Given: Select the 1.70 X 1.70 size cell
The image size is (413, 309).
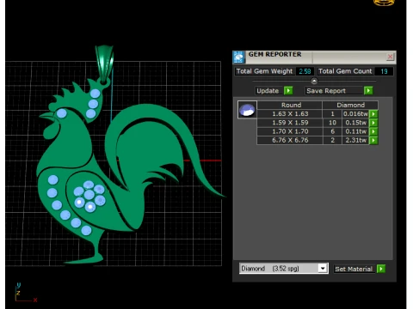Looking at the screenshot, I should [x=290, y=131].
